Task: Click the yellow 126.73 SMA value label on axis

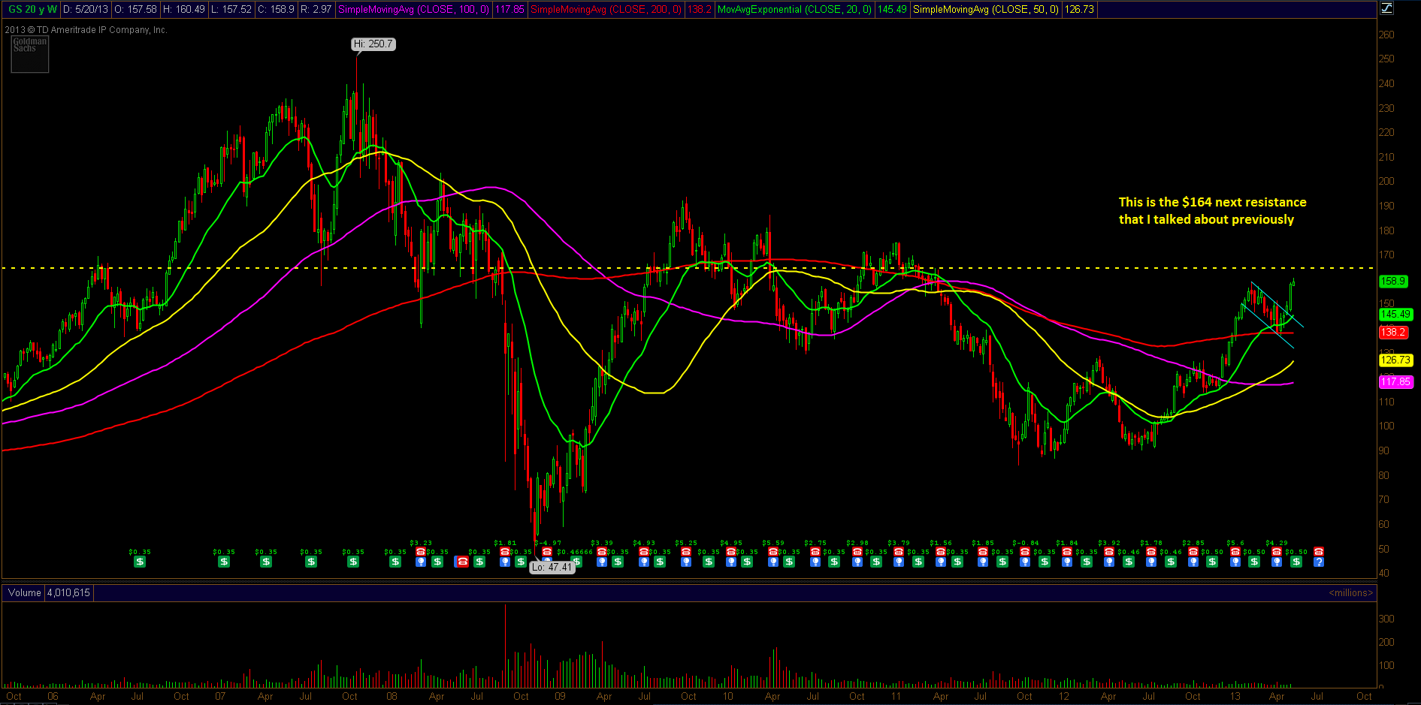Action: coord(1396,360)
